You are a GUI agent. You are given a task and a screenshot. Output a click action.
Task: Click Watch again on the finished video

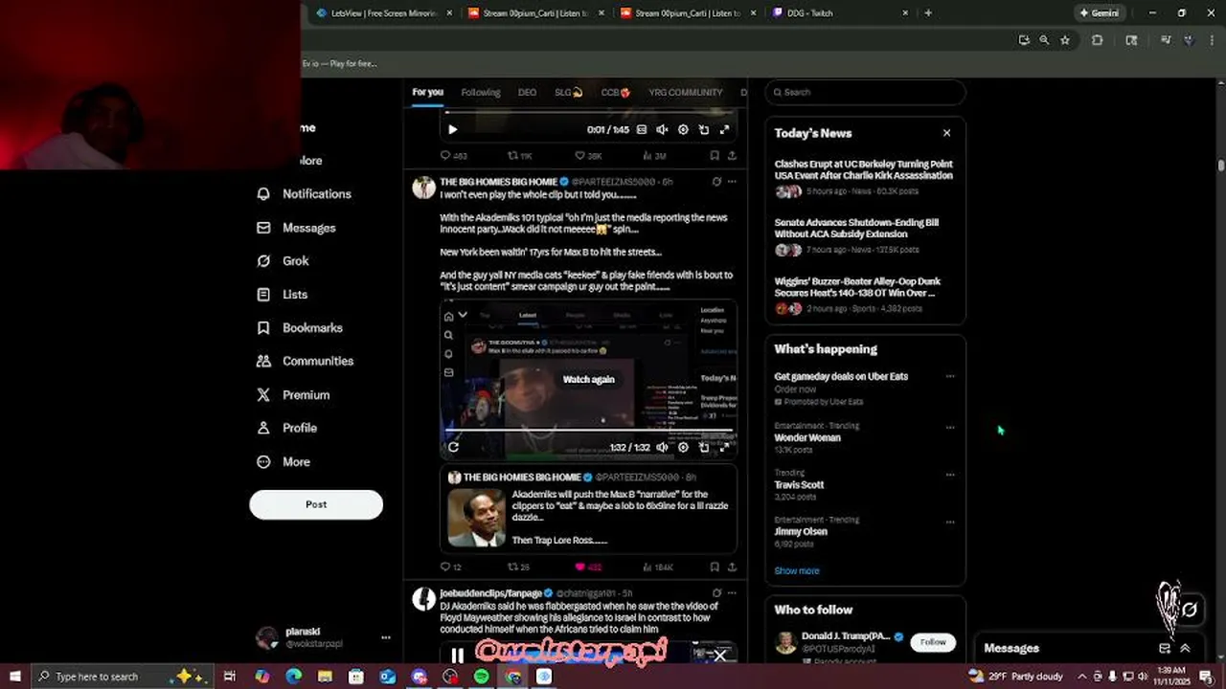(x=588, y=379)
